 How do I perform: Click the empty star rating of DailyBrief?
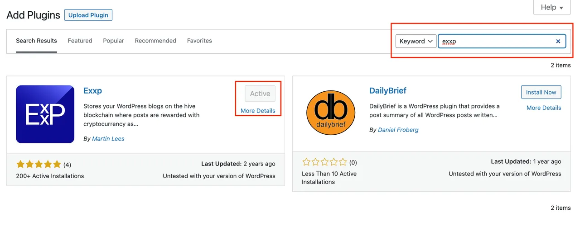tap(324, 162)
